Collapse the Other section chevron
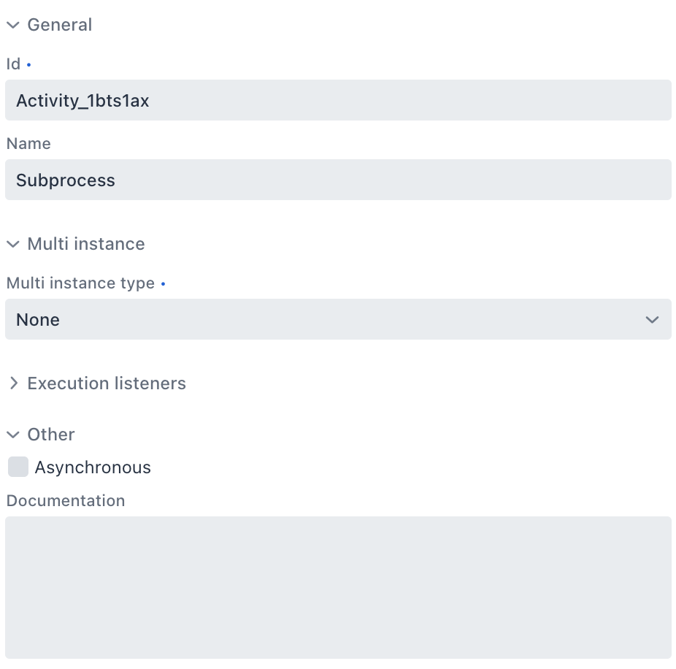The image size is (676, 669). 13,434
